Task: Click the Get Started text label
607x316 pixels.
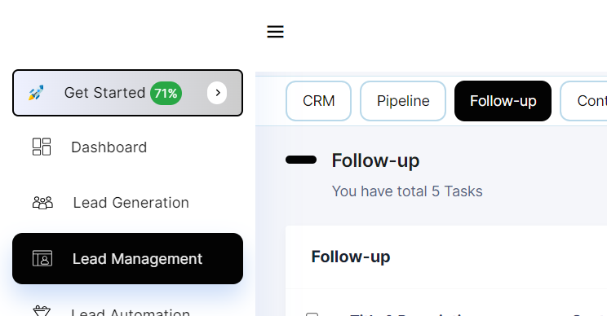Action: (x=105, y=93)
